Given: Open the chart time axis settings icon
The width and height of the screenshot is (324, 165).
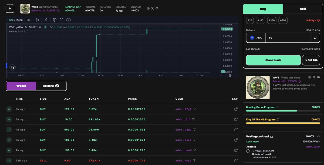Looking at the screenshot, I should coord(230,76).
